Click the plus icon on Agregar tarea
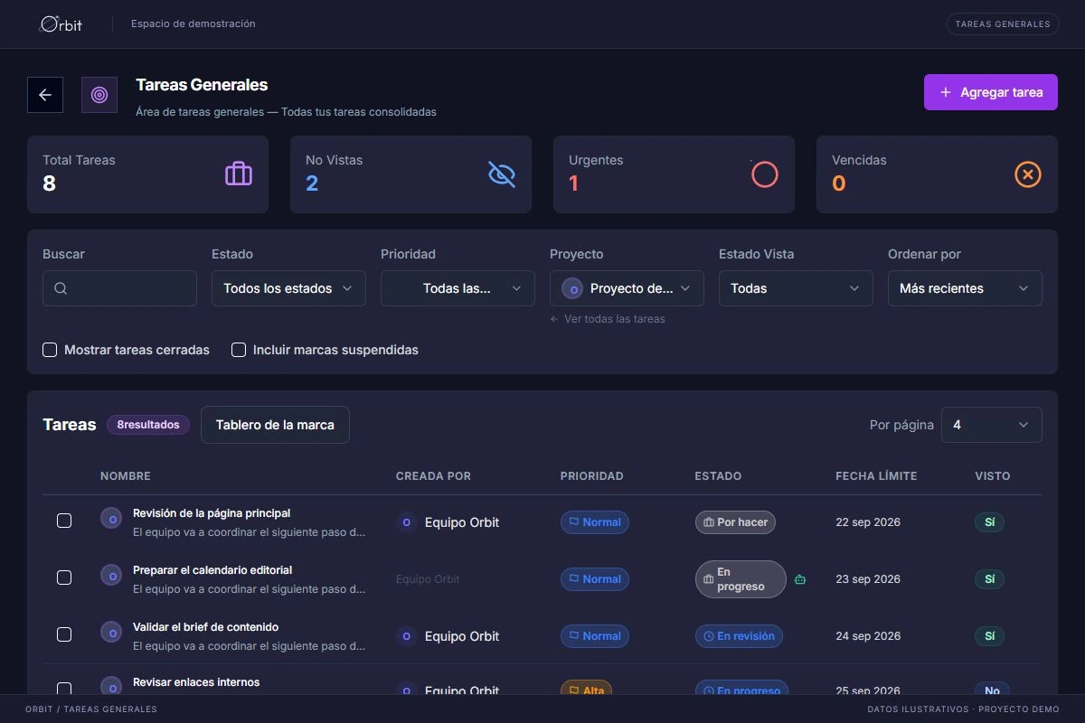The width and height of the screenshot is (1085, 723). pyautogui.click(x=946, y=92)
